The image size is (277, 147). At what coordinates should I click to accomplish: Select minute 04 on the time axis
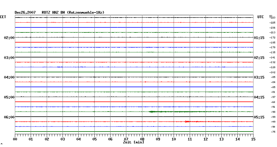tap(79, 139)
